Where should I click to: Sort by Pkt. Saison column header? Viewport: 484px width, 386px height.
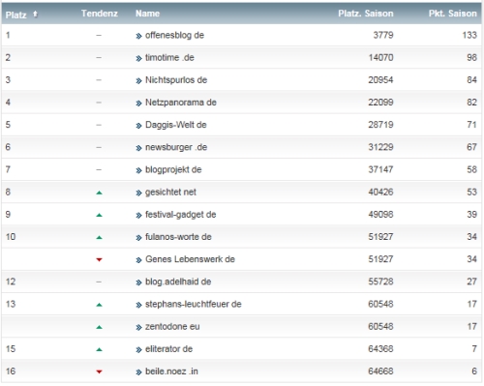(452, 14)
